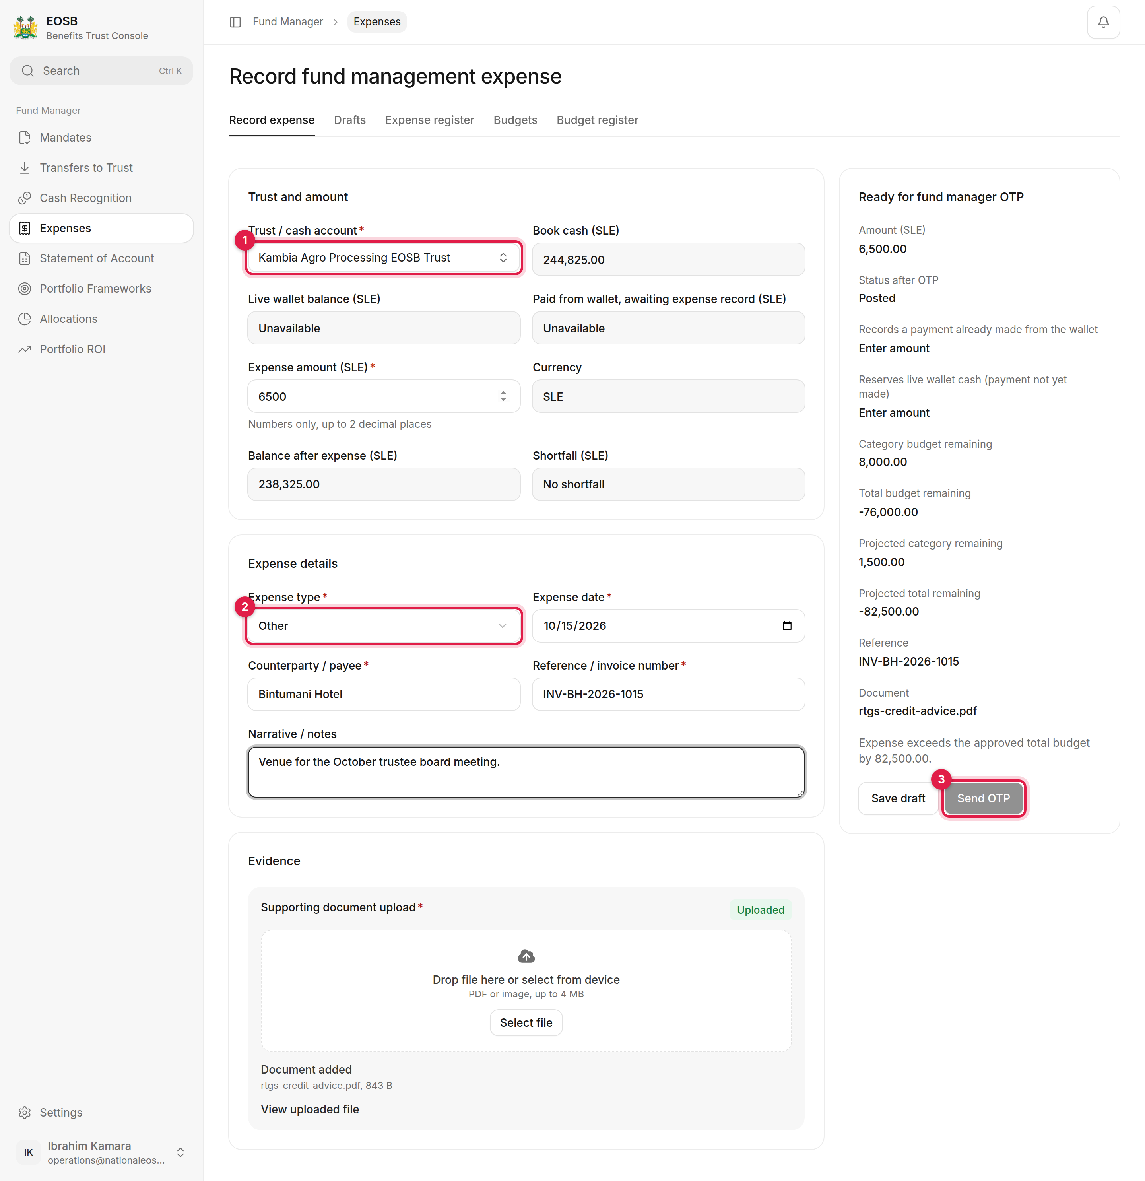Open the Trust / cash account dropdown
The height and width of the screenshot is (1181, 1145).
pyautogui.click(x=384, y=258)
